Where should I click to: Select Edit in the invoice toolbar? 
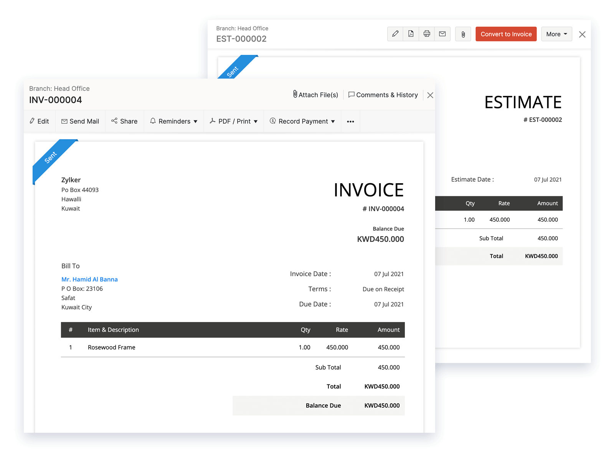(x=39, y=121)
